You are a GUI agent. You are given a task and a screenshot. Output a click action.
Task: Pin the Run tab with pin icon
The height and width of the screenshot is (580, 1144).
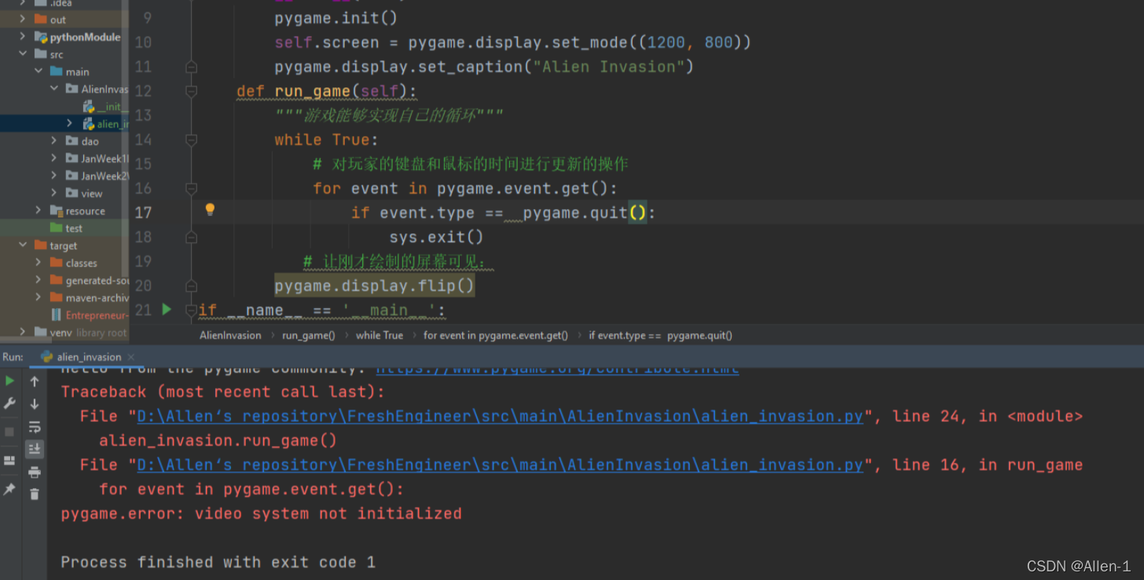point(9,489)
